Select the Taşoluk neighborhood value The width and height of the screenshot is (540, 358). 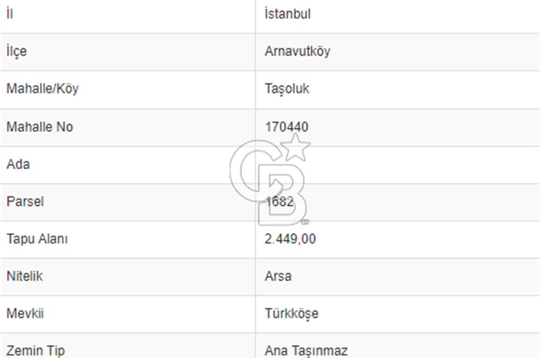(287, 88)
